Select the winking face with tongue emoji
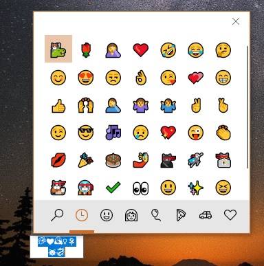The width and height of the screenshot is (264, 266). (x=196, y=133)
